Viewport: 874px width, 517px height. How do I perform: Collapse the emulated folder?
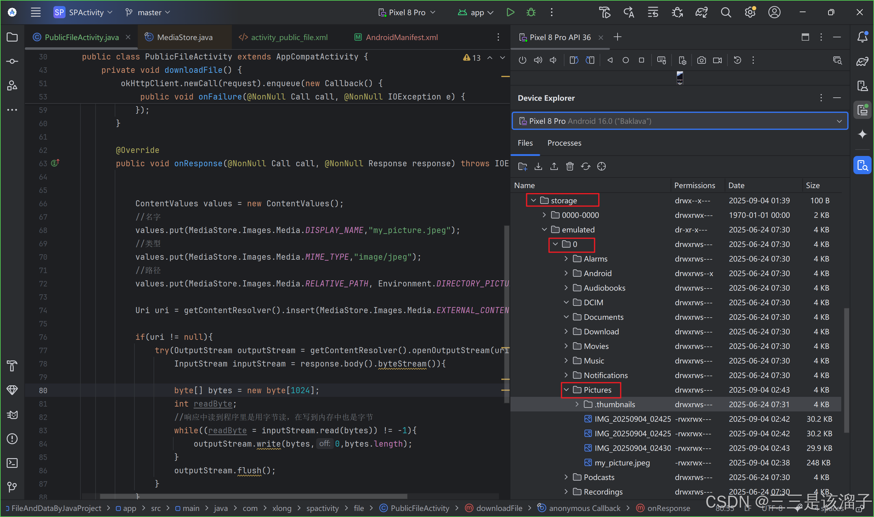tap(544, 230)
